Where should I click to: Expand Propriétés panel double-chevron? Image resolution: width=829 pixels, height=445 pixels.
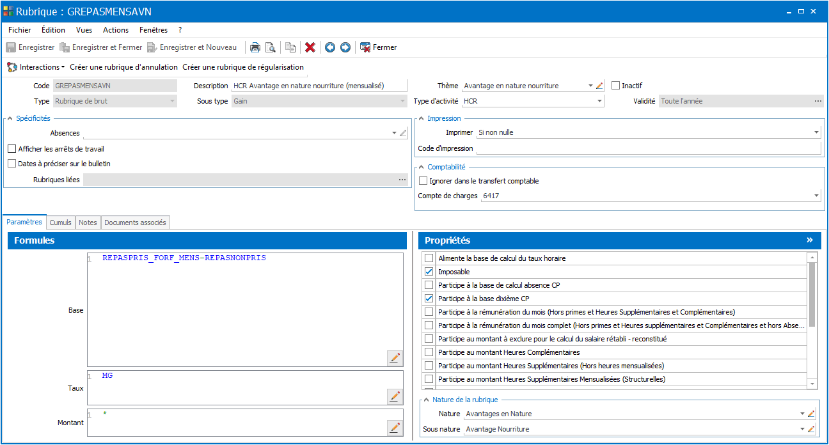tap(810, 240)
